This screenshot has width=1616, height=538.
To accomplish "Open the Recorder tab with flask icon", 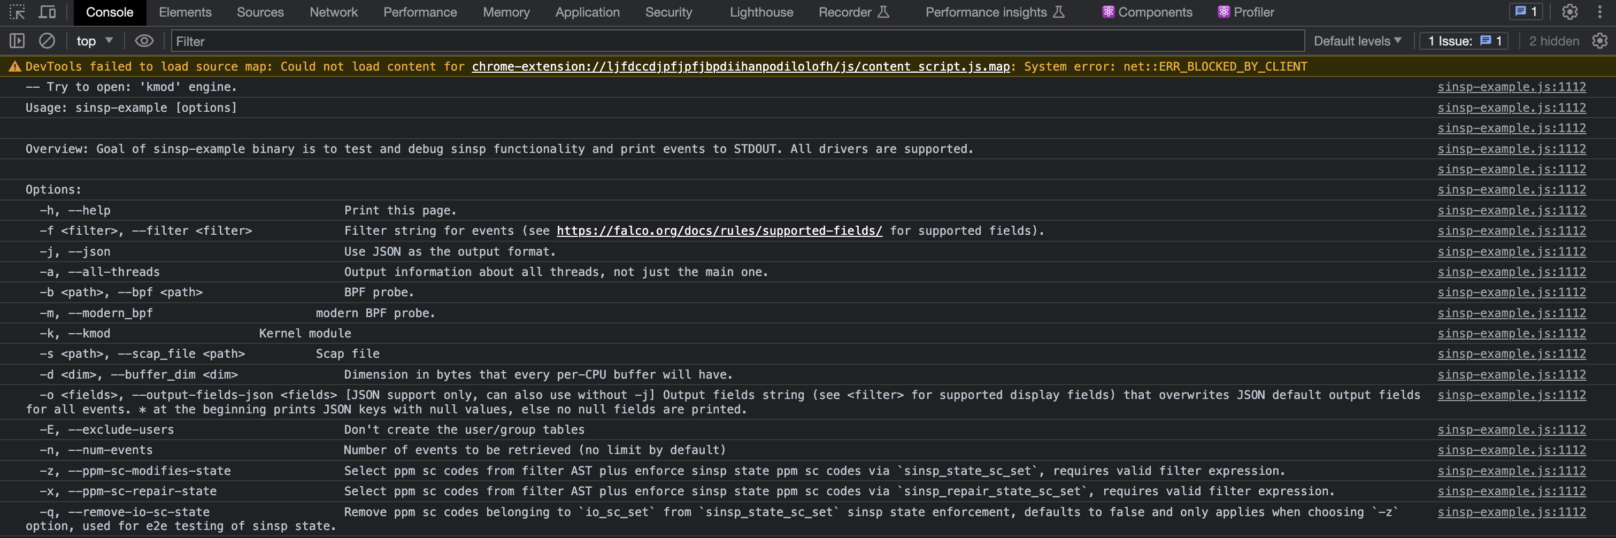I will click(853, 12).
